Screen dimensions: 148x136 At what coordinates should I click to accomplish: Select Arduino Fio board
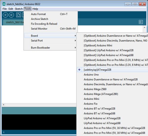[x=112, y=104]
